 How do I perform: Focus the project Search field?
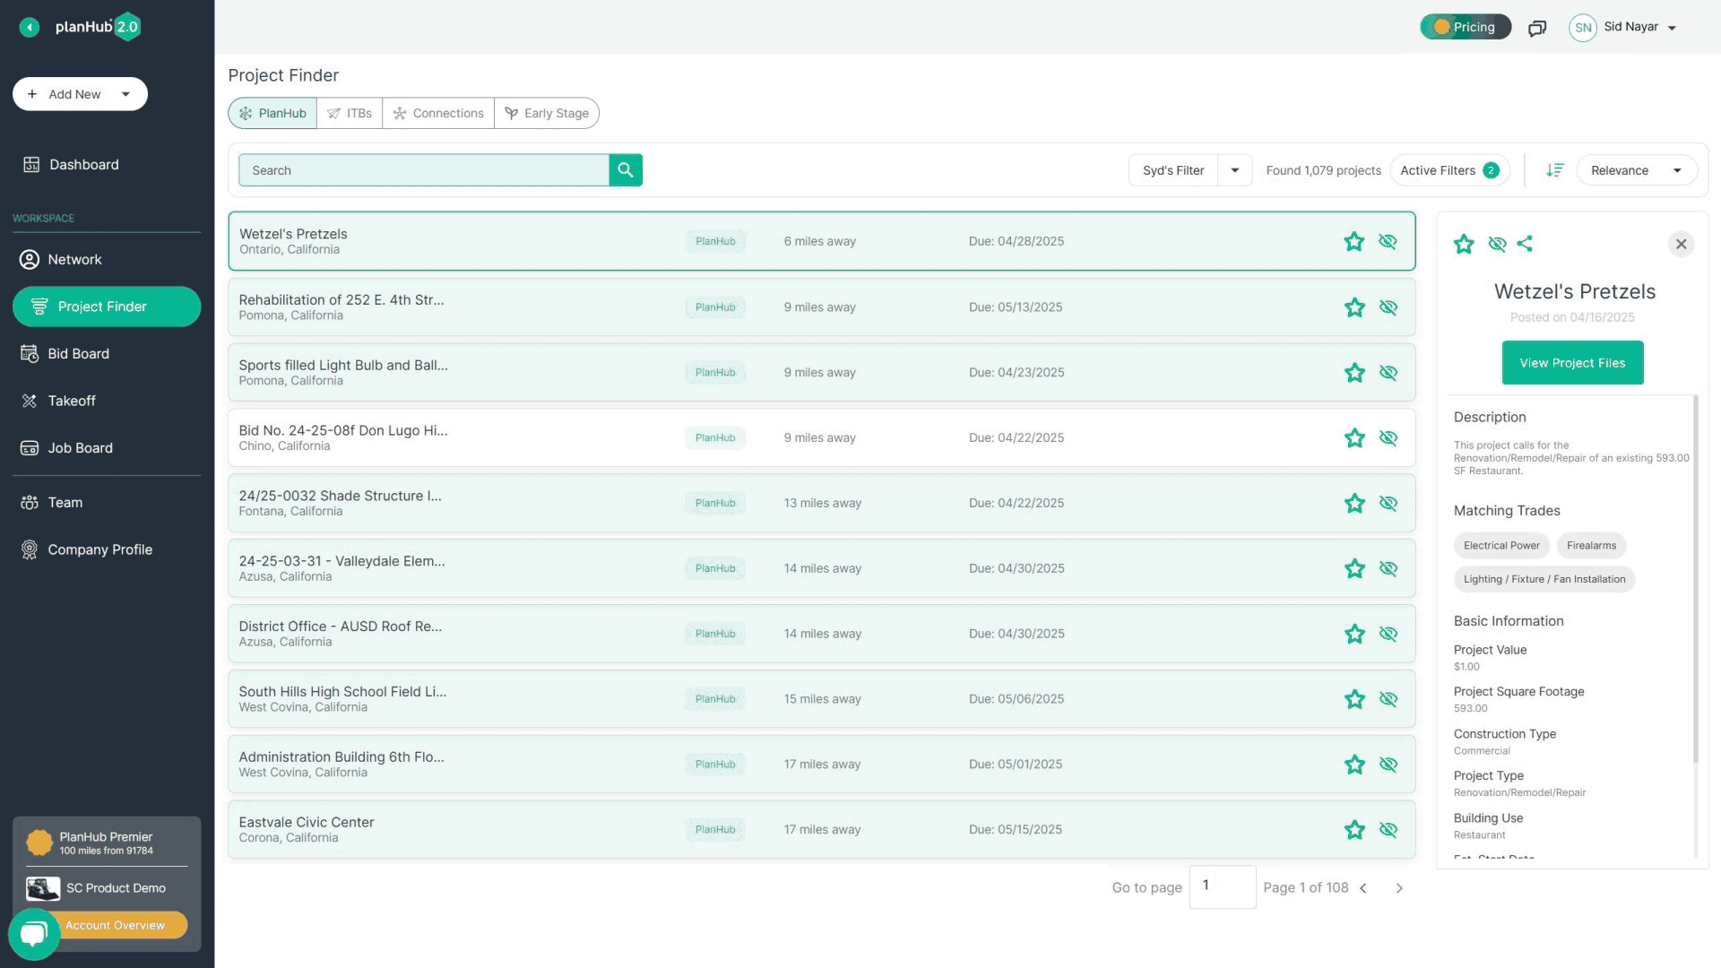[424, 170]
